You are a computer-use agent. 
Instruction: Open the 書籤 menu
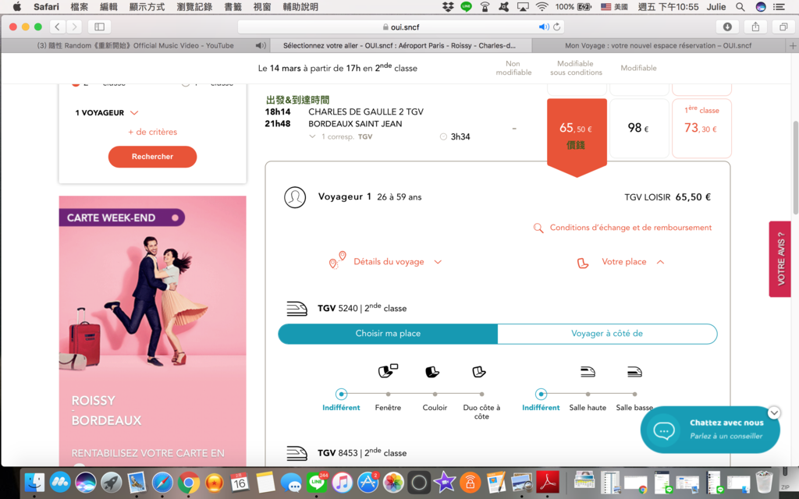pos(233,6)
